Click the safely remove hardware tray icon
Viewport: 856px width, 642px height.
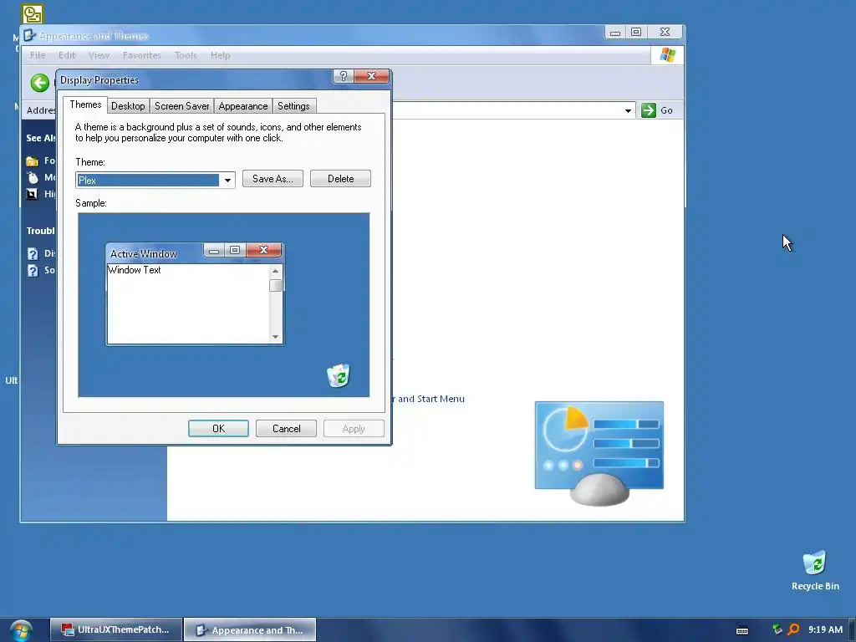[777, 629]
